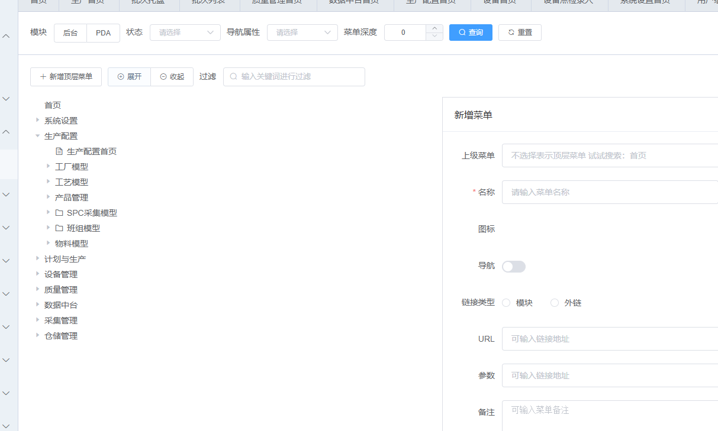Decrease 菜单深度 with the down arrow

434,37
